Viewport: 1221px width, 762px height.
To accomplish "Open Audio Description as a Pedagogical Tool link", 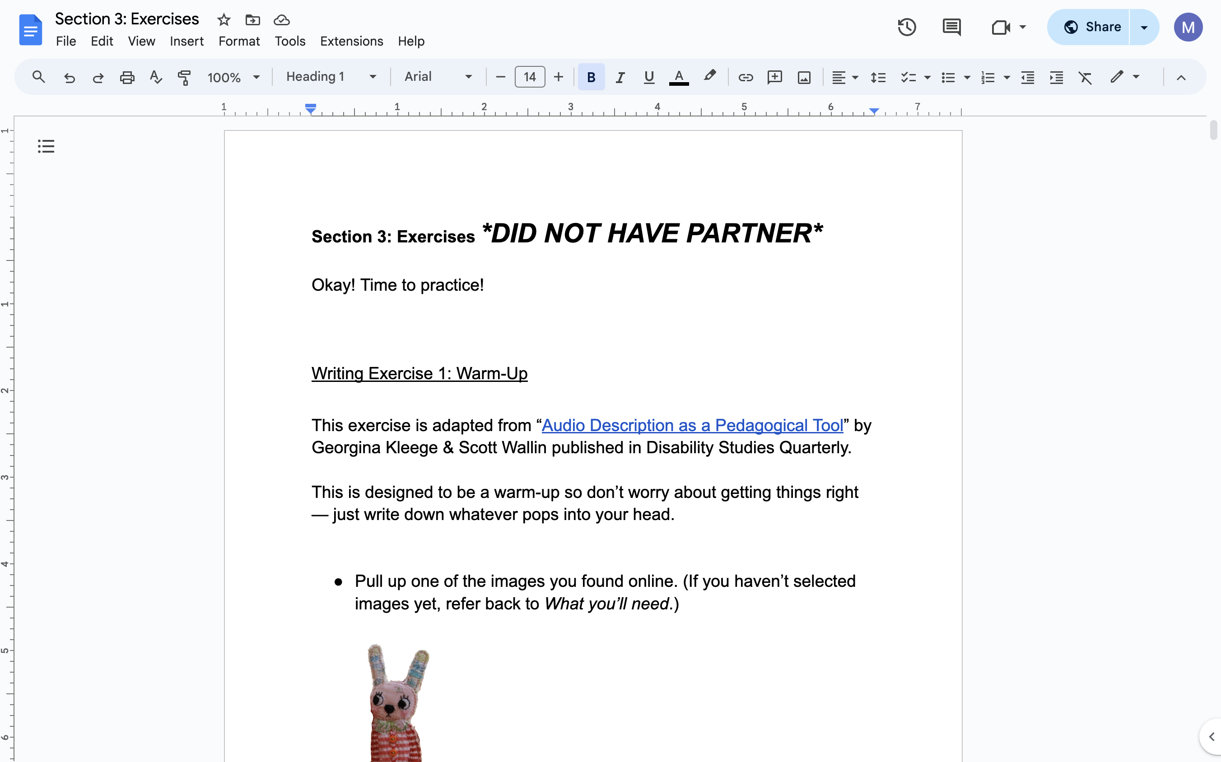I will (x=692, y=425).
